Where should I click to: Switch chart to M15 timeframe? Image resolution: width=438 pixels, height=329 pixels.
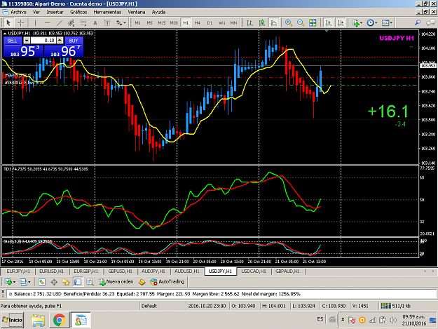[x=162, y=23]
